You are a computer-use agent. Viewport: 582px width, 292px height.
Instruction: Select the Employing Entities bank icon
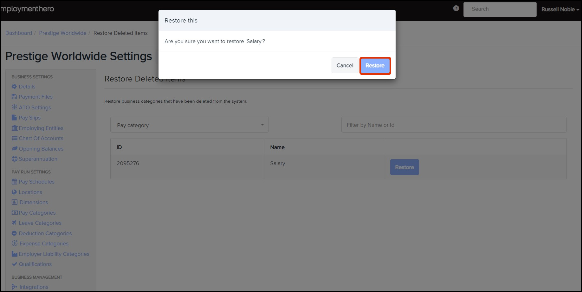point(14,128)
